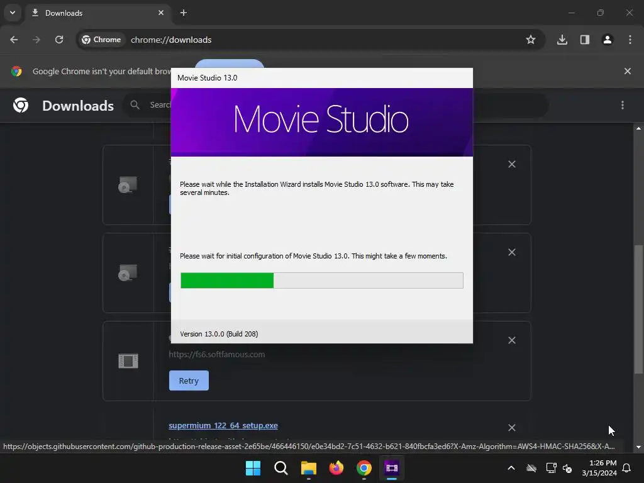Click the installer progress bar
This screenshot has width=644, height=483.
point(322,280)
